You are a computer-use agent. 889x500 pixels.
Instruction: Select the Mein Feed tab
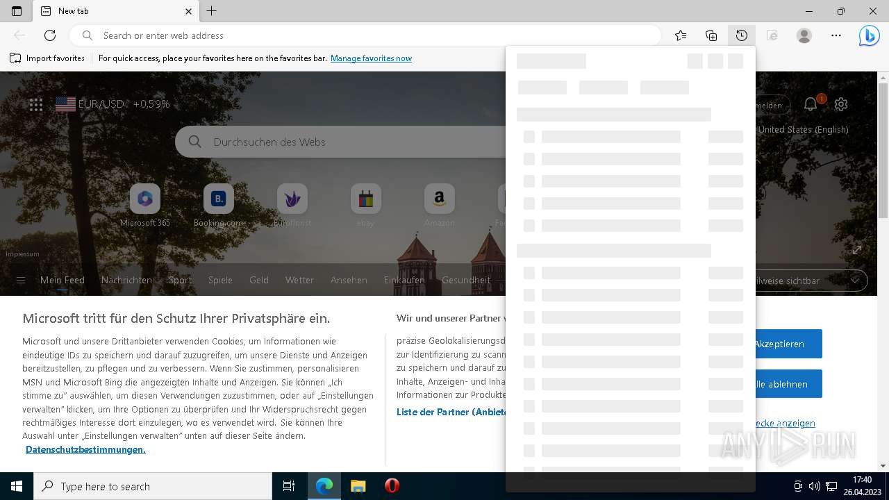point(63,281)
